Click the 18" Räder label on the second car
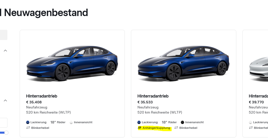The width and height of the screenshot is (268, 138). click(169, 122)
